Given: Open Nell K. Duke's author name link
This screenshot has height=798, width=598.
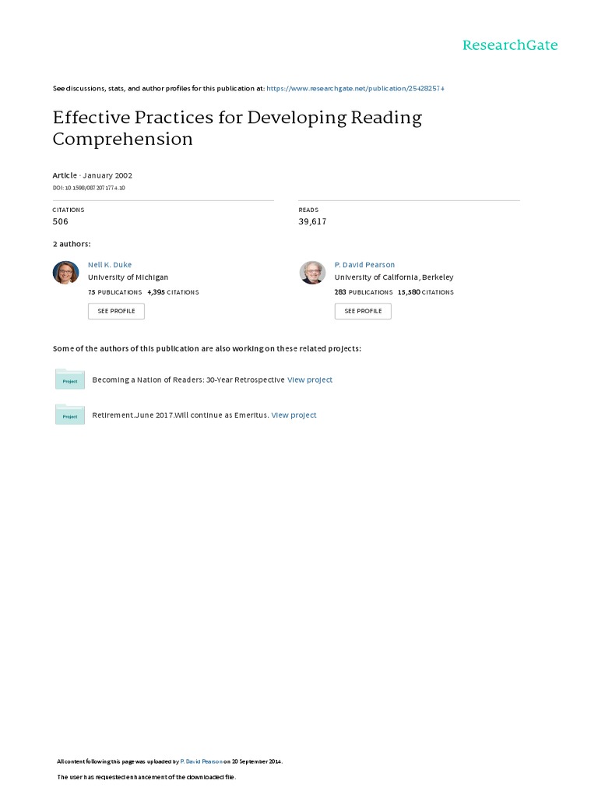Looking at the screenshot, I should (x=110, y=265).
